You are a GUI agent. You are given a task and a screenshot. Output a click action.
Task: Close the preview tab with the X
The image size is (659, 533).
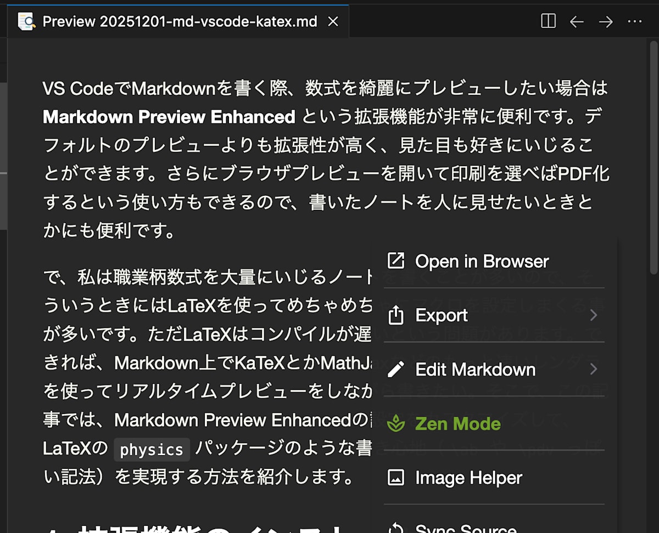tap(333, 21)
